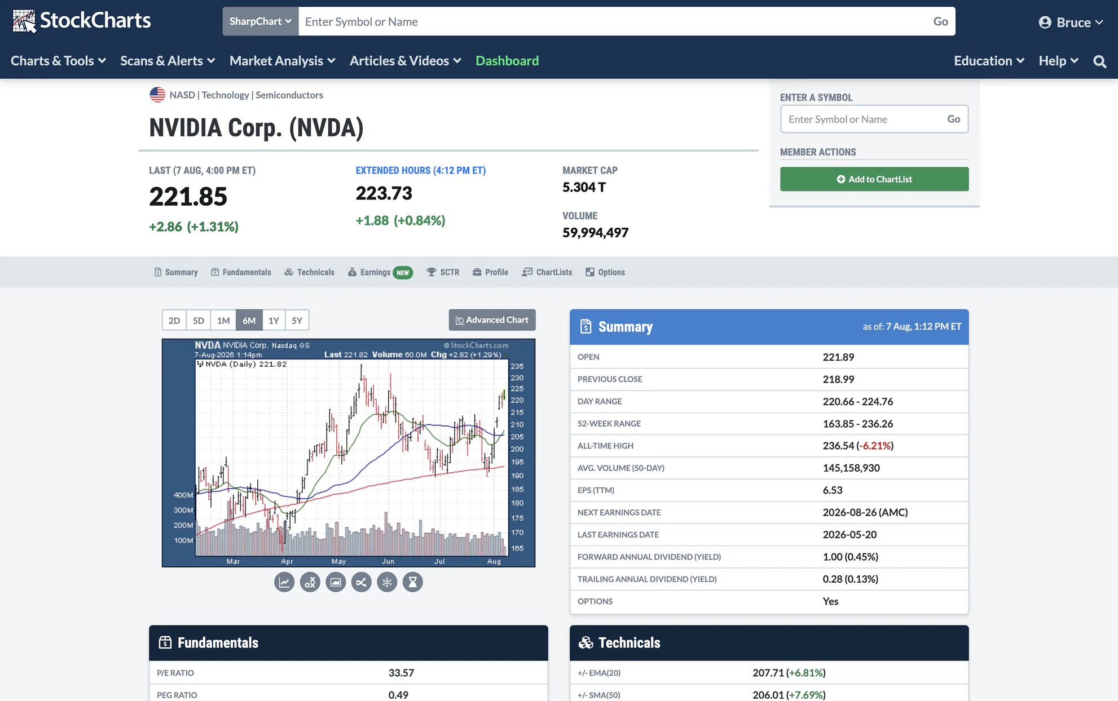Select the 6M chart timeframe
The width and height of the screenshot is (1118, 701).
(x=249, y=321)
